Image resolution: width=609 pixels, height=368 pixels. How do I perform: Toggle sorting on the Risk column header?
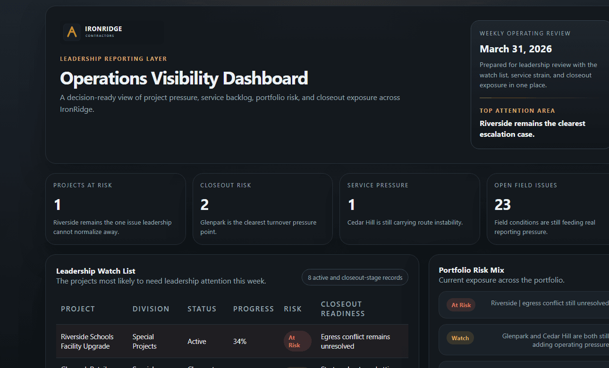(293, 309)
